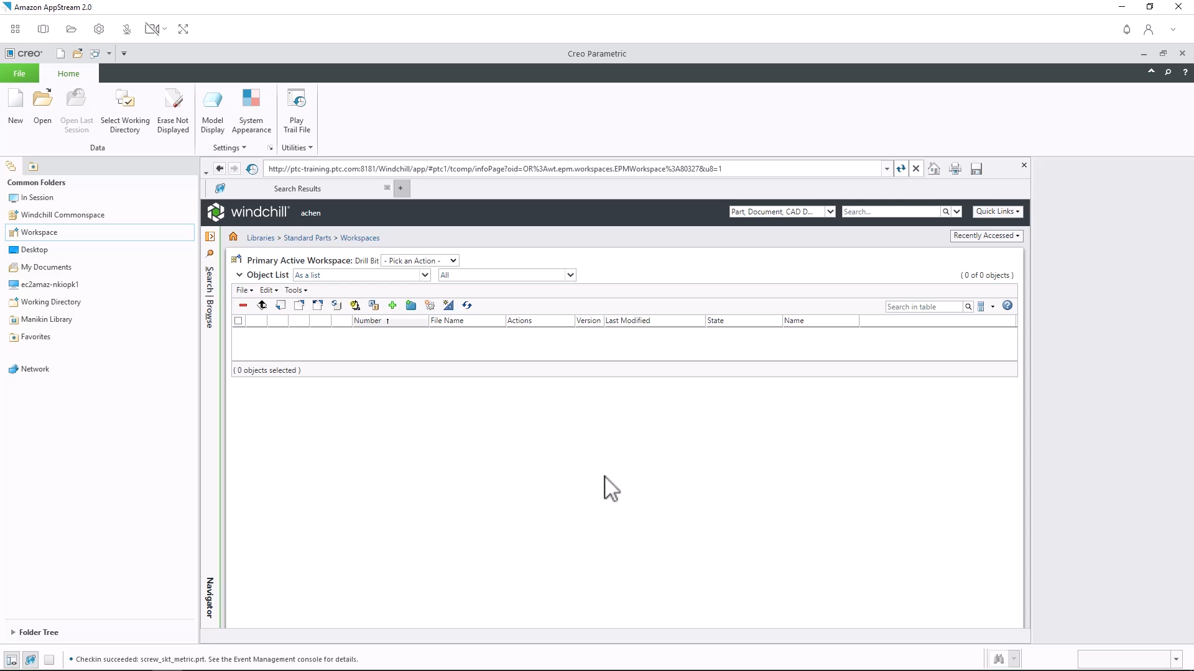Screen dimensions: 1194x671
Task: Click the New Folder icon in workspace toolbar
Action: [411, 305]
